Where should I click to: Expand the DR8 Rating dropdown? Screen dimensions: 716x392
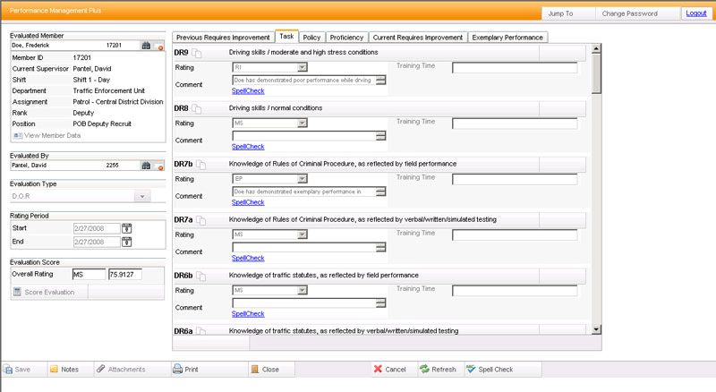point(303,123)
